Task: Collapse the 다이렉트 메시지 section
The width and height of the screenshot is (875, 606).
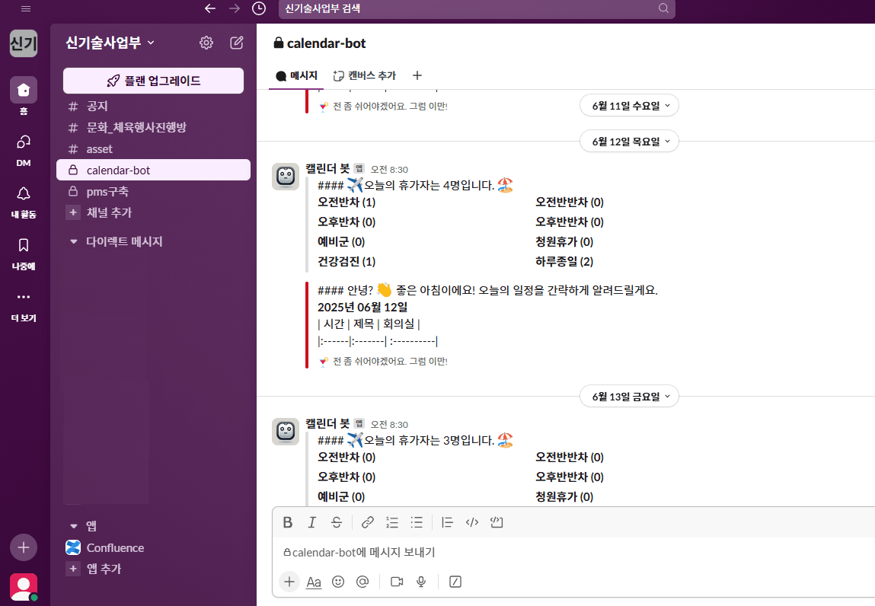Action: [x=74, y=241]
